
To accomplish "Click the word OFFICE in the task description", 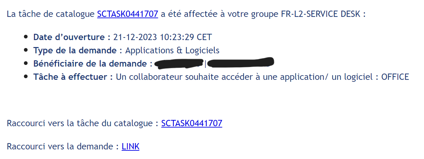I will (x=395, y=77).
